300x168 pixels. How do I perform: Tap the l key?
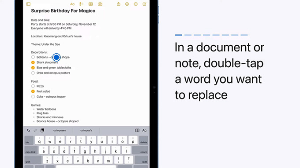pyautogui.click(x=126, y=150)
